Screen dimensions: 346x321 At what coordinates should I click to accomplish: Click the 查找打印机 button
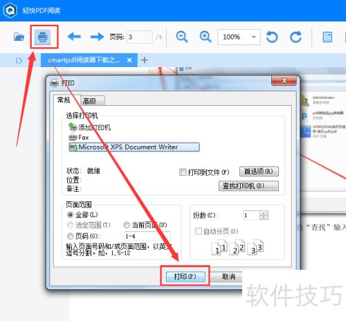point(248,186)
